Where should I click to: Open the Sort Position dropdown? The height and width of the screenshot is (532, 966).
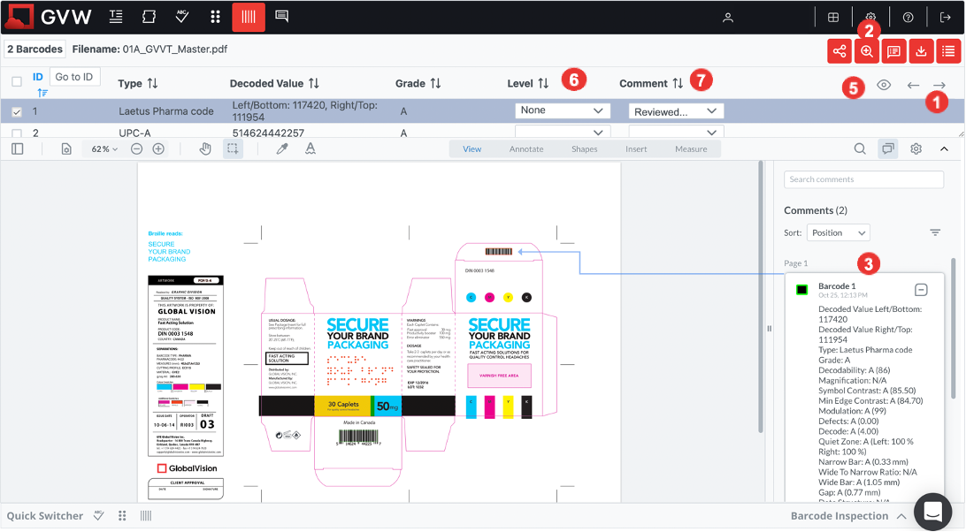[x=838, y=232]
